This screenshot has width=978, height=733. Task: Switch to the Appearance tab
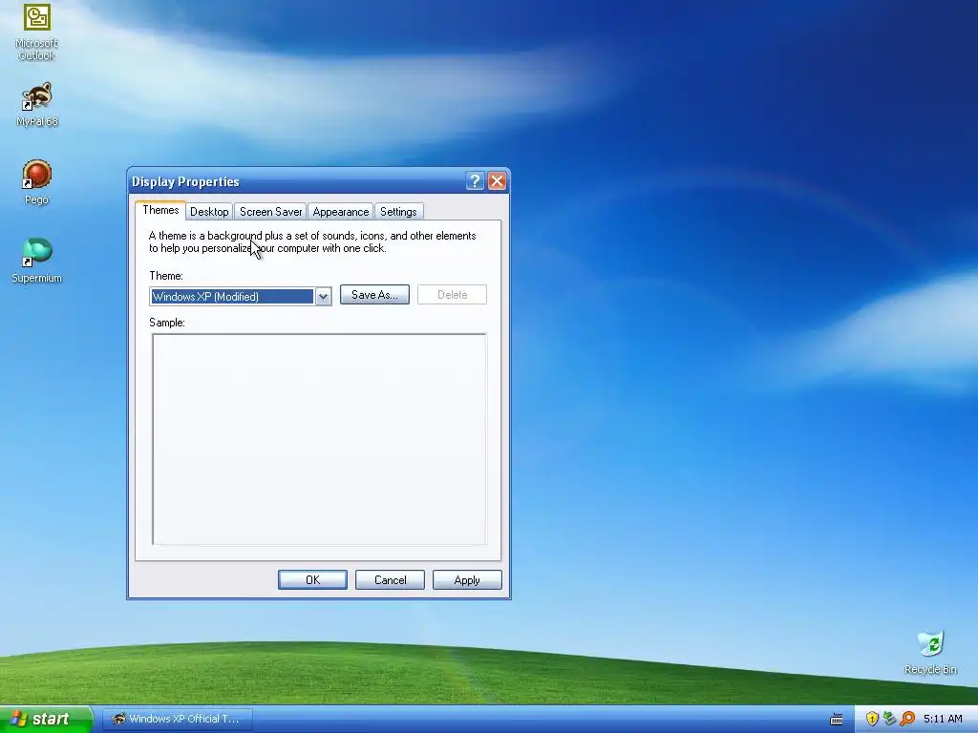click(x=341, y=212)
